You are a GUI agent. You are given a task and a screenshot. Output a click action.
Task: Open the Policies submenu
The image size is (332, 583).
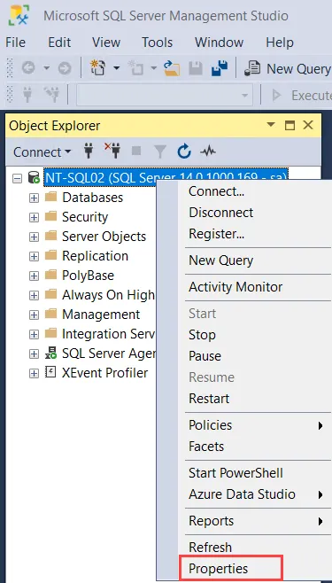pos(255,425)
